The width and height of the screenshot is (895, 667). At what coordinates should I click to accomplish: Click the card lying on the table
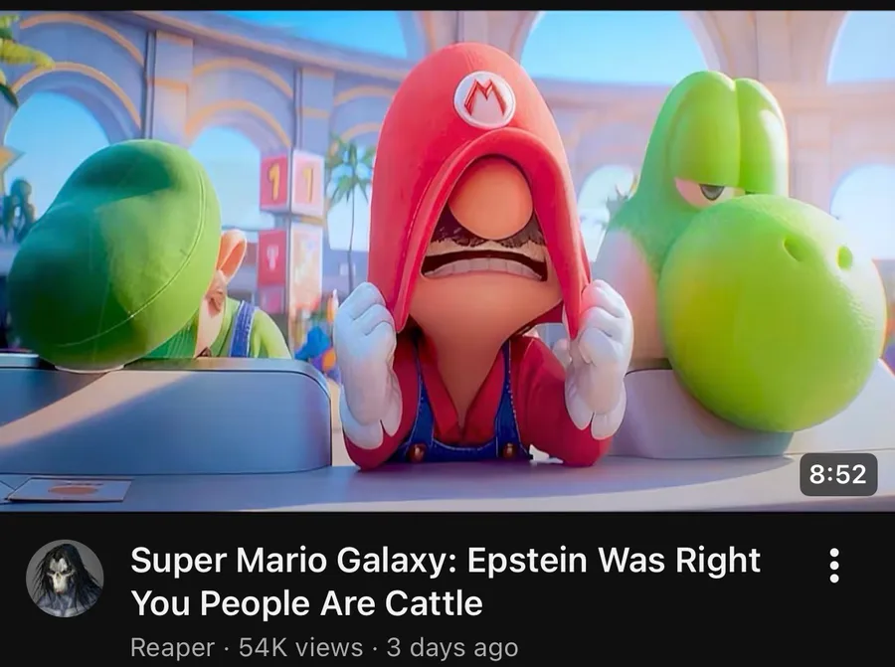pos(70,490)
